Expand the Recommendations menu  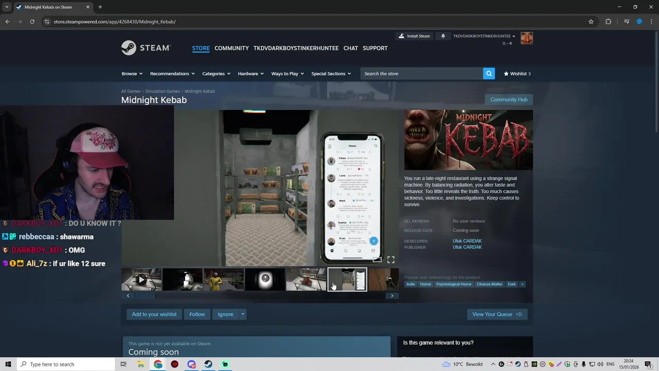(x=172, y=74)
